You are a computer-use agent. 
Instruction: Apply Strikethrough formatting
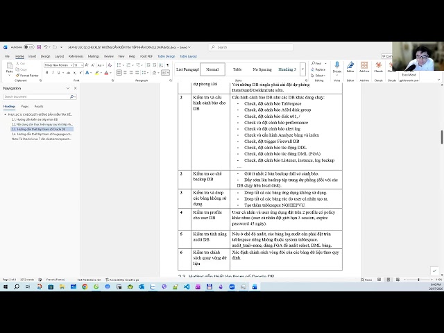68,73
